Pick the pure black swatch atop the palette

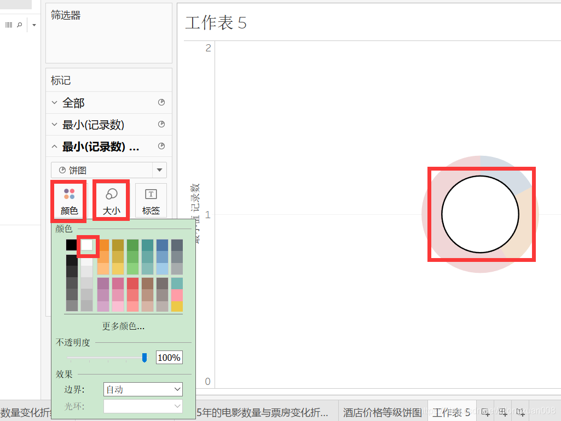pos(72,245)
